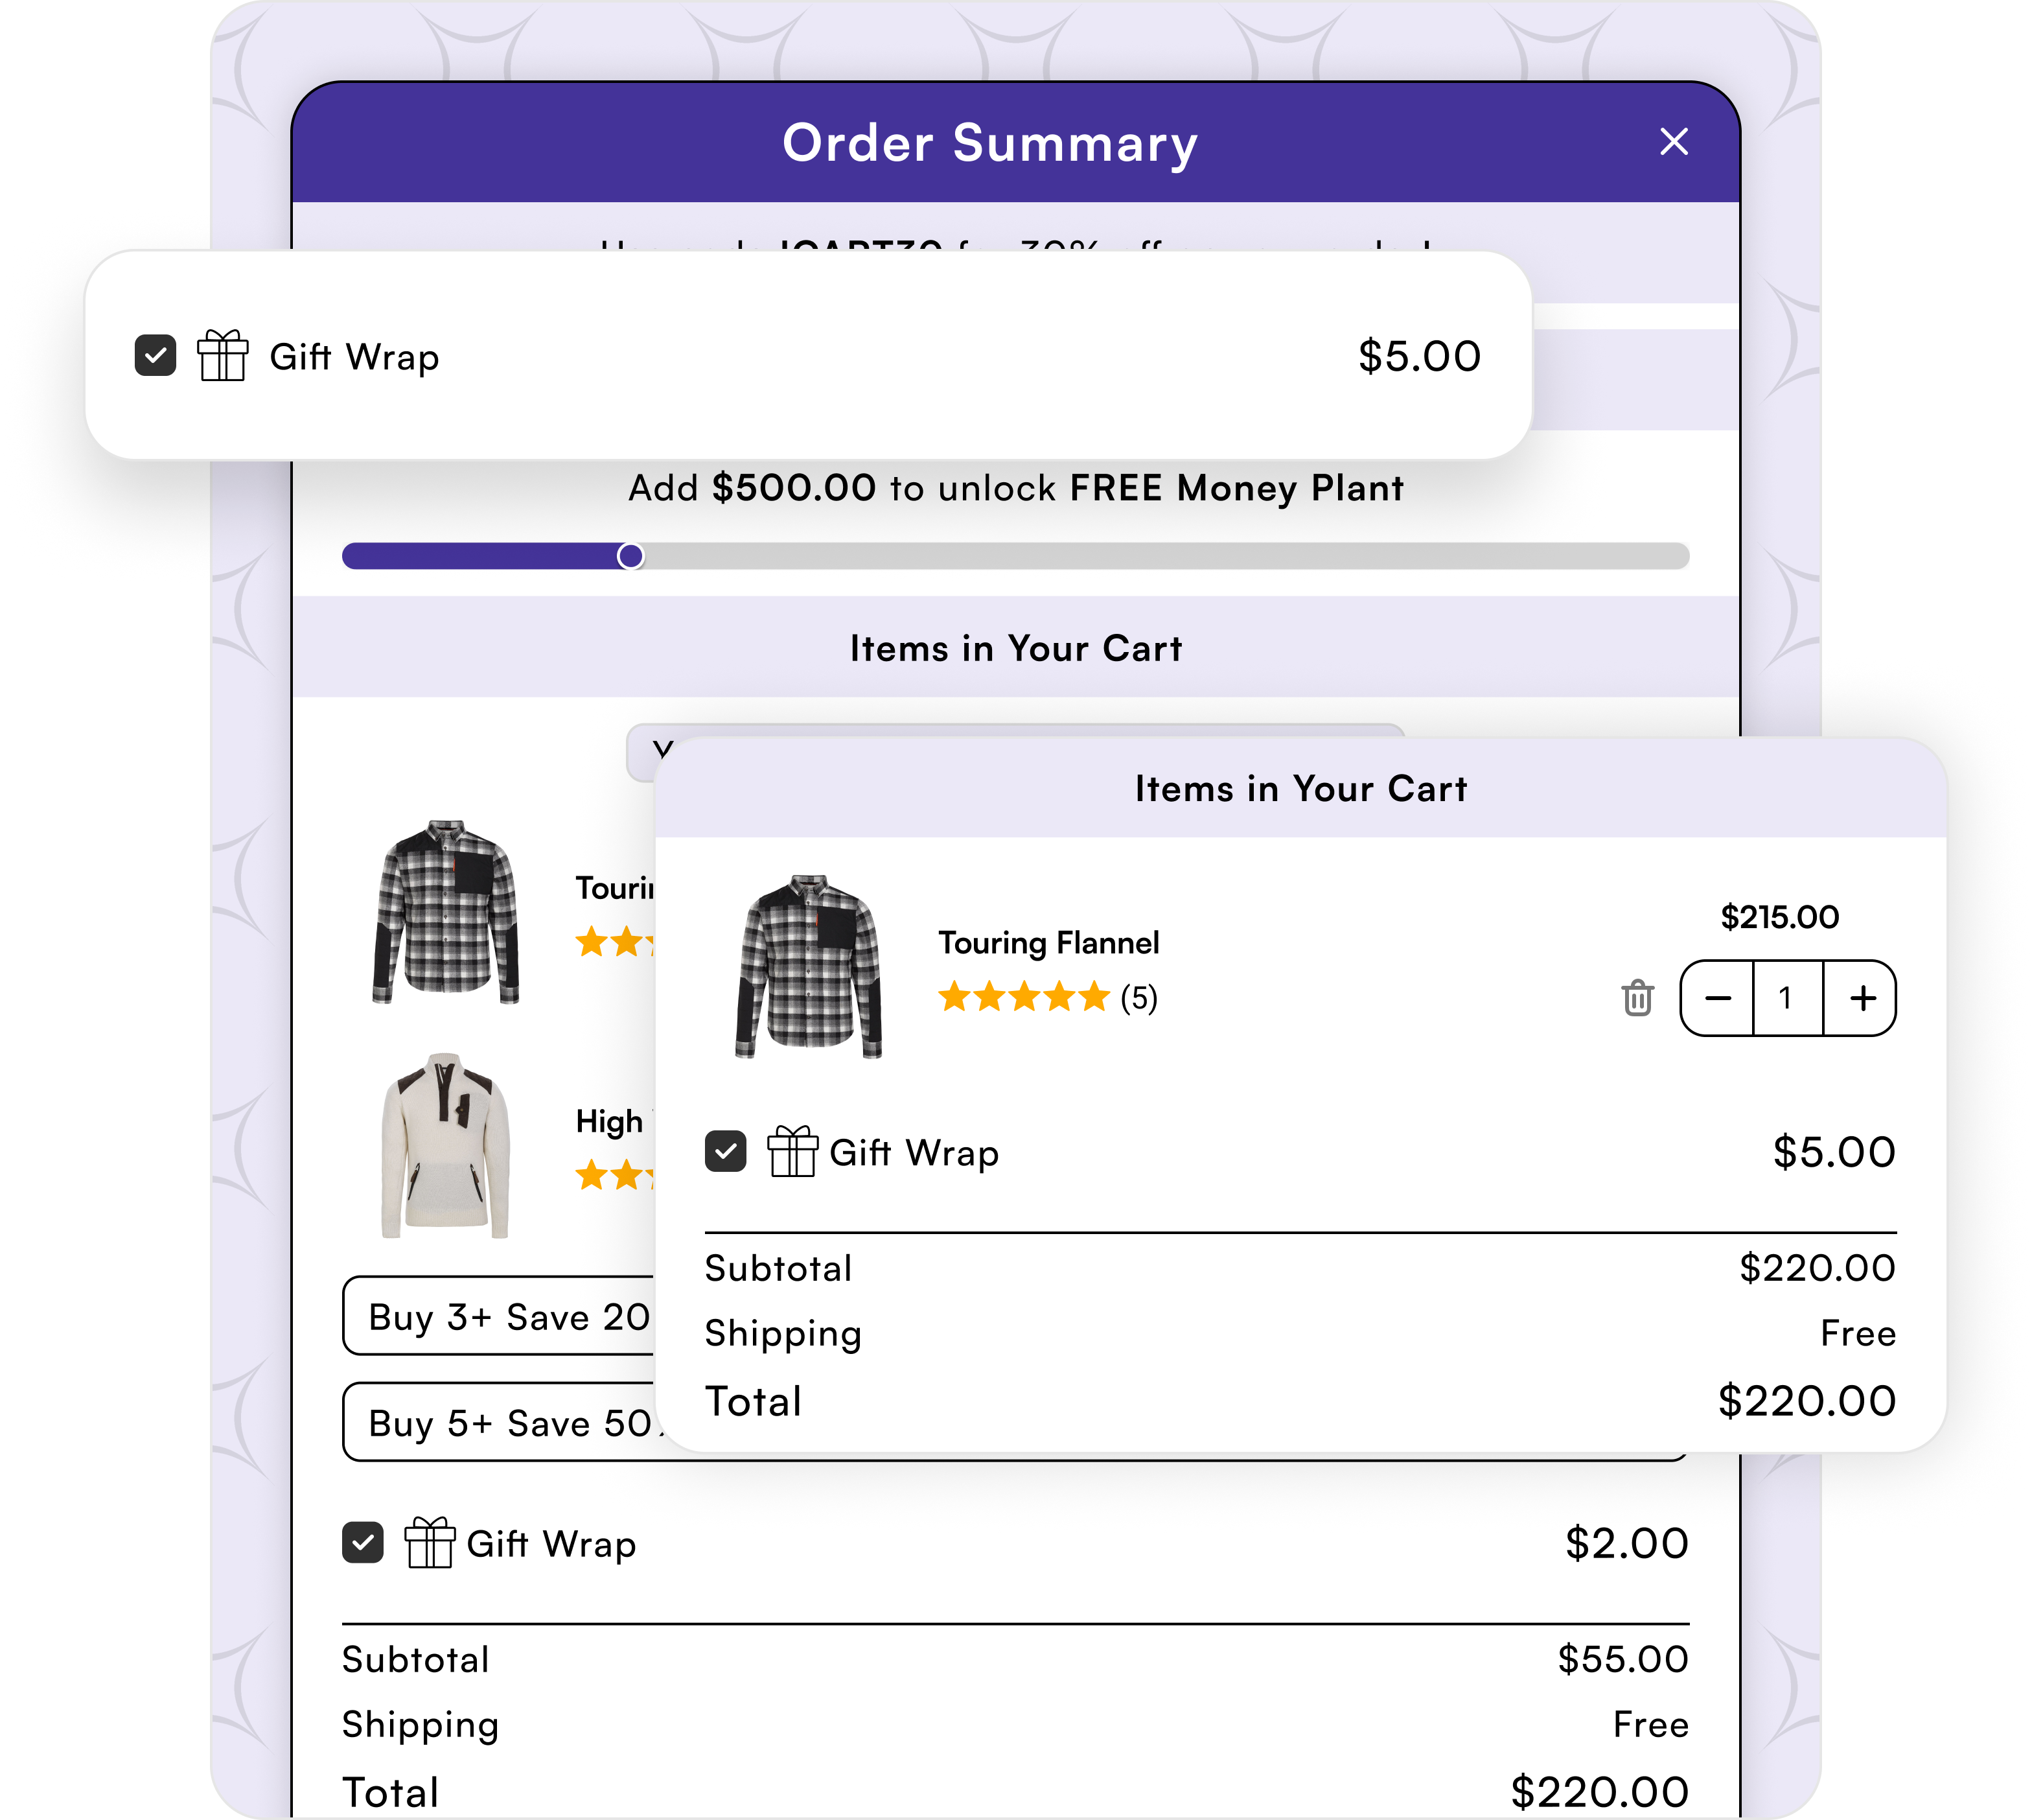Click the gift icon in the standalone Gift Wrap card

[223, 356]
